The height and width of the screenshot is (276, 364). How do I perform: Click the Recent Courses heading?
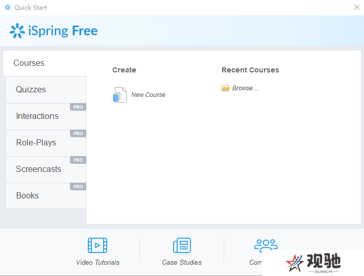(250, 70)
